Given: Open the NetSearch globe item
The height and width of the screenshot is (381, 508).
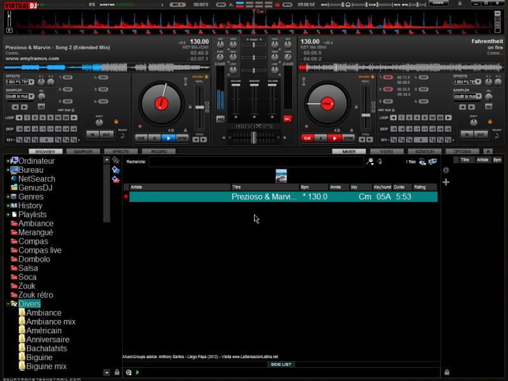Looking at the screenshot, I should pyautogui.click(x=36, y=179).
